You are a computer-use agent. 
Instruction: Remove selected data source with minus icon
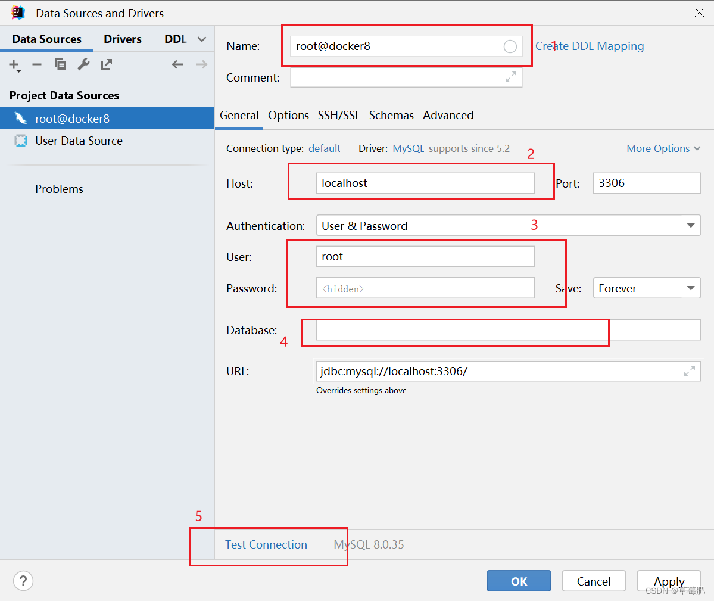coord(37,65)
